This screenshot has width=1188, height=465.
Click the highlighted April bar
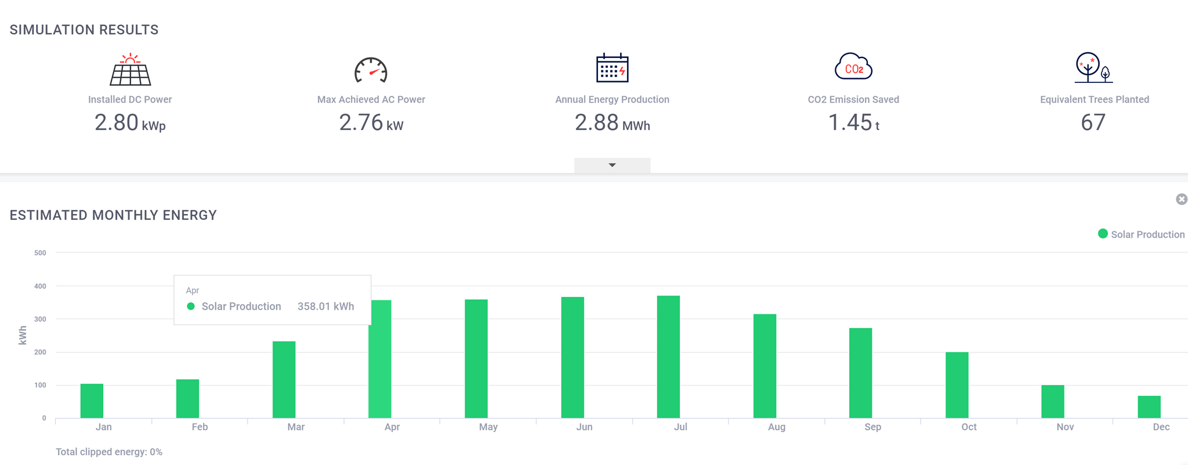pos(380,371)
